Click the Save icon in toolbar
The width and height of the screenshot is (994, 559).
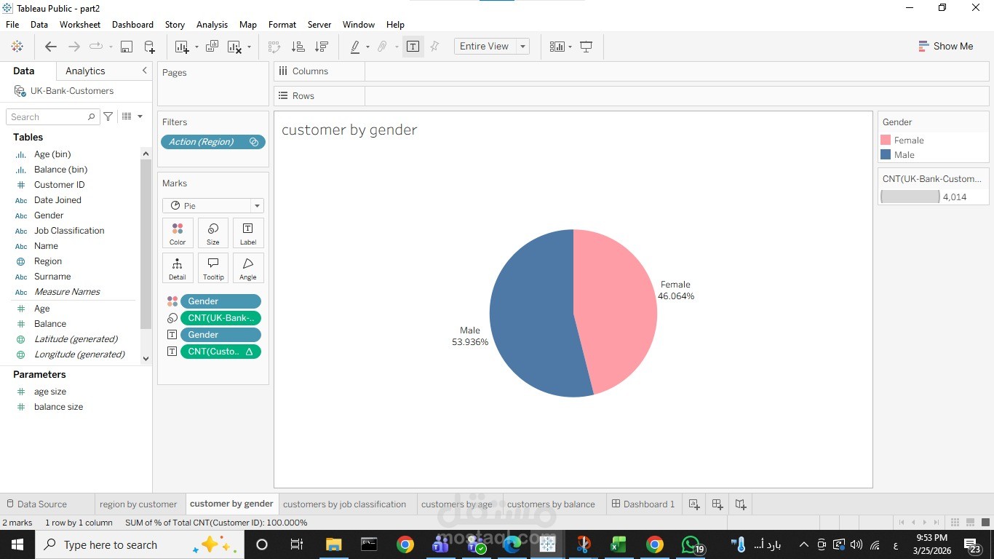(x=126, y=47)
